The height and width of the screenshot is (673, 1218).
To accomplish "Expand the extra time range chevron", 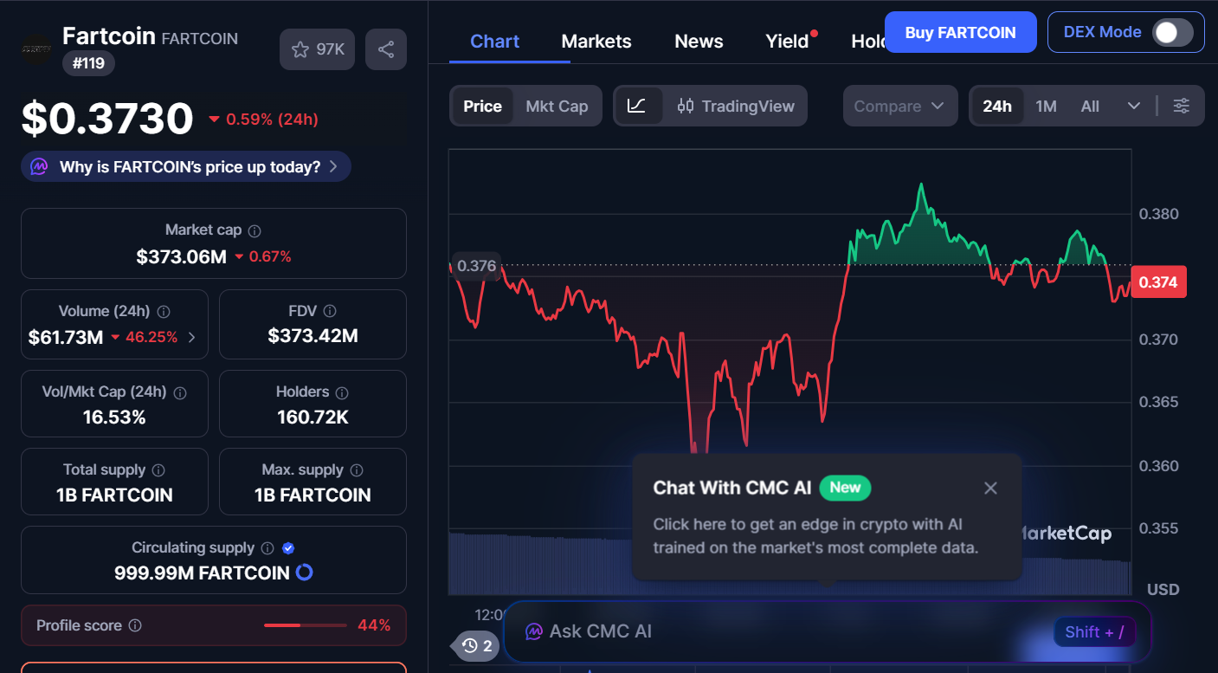I will pos(1135,105).
